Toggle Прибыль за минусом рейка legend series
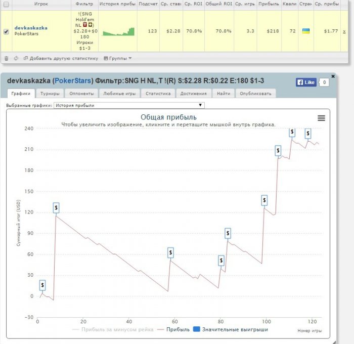Viewport: 354px width, 344px height. point(113,329)
